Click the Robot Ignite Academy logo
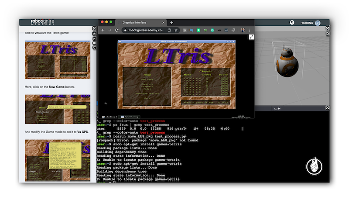Viewport: 349px width, 200px height. click(42, 22)
